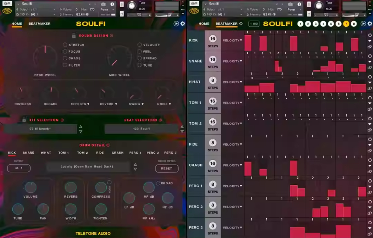Click the Distress knob

pyautogui.click(x=22, y=93)
